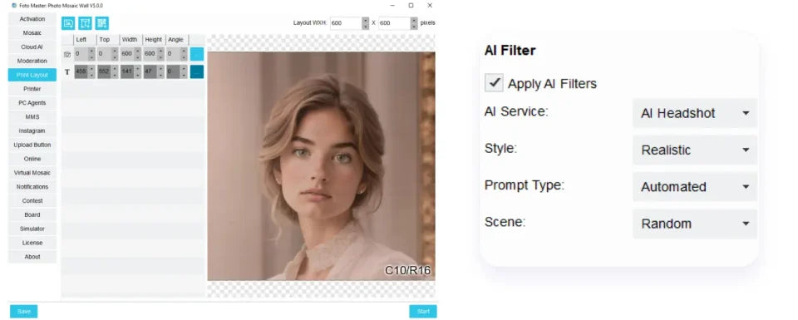Click the Foto Master app icon in title bar

click(14, 6)
